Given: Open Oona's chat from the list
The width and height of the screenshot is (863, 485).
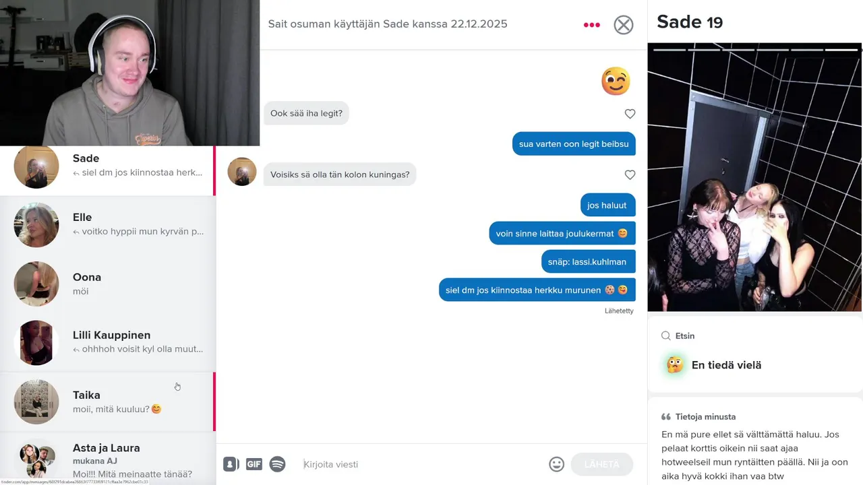Looking at the screenshot, I should click(x=108, y=284).
